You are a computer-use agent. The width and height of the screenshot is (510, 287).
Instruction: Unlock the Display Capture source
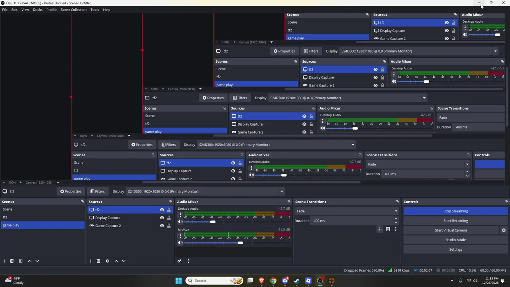pos(169,218)
